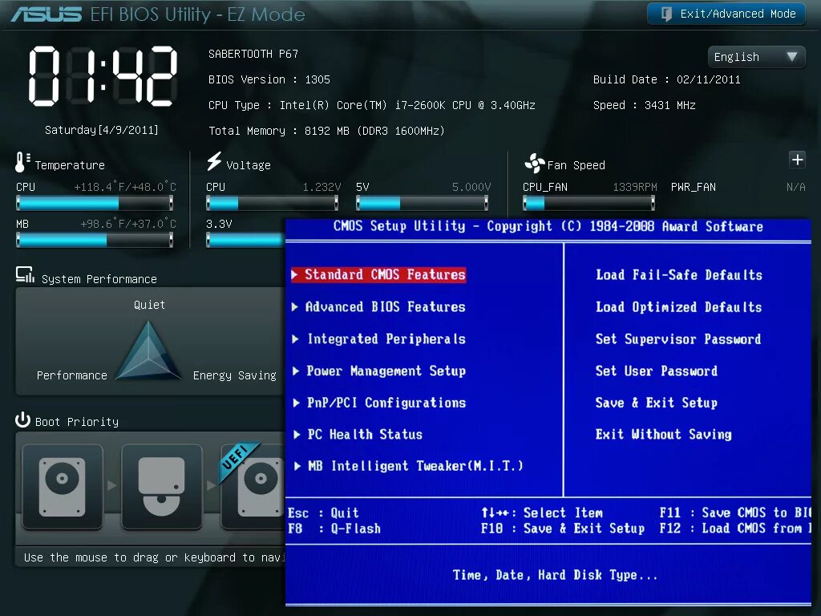Click the Build Date : 02/11/2011 text
The image size is (821, 616).
coord(666,79)
